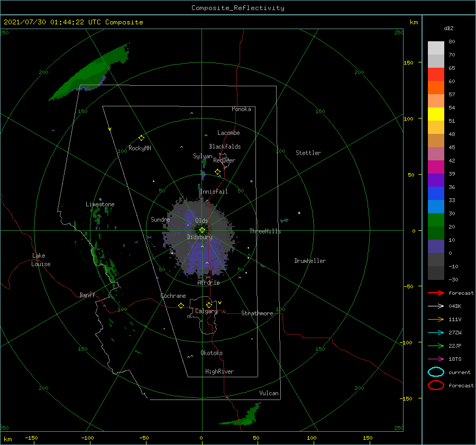The height and width of the screenshot is (445, 476).
Task: Select the royal blue swatch above 33
Action: (x=436, y=193)
